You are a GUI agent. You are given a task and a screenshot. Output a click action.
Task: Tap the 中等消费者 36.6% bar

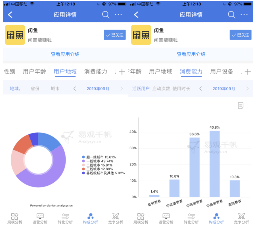point(195,167)
